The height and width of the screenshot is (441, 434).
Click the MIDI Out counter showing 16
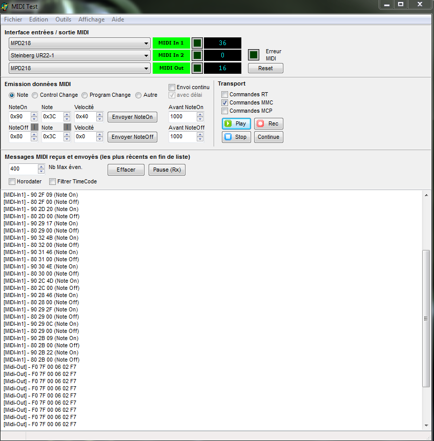click(x=222, y=68)
